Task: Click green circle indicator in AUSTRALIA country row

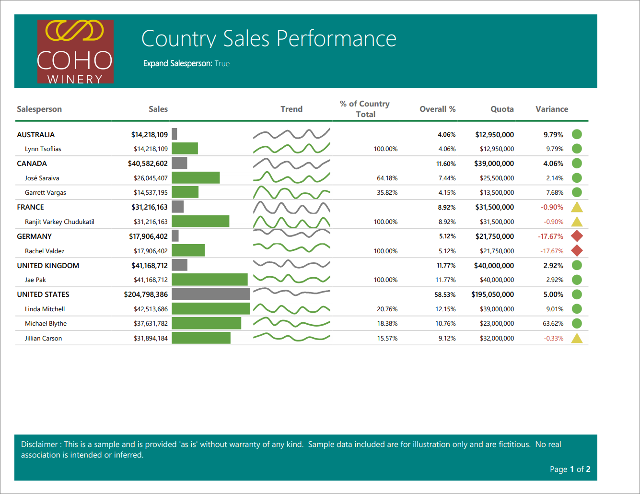Action: pyautogui.click(x=577, y=135)
